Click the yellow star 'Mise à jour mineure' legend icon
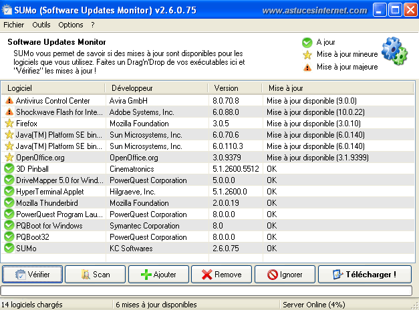The width and height of the screenshot is (419, 310). [x=307, y=55]
